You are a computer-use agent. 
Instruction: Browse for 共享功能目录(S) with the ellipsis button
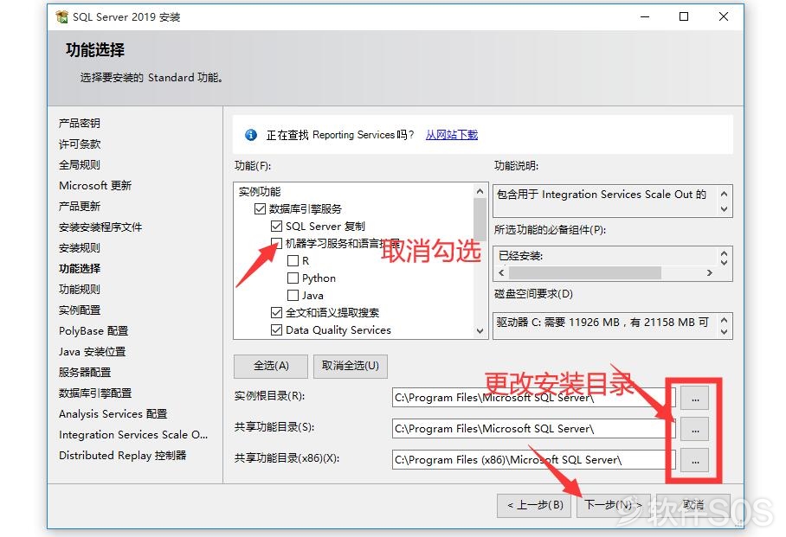(695, 430)
